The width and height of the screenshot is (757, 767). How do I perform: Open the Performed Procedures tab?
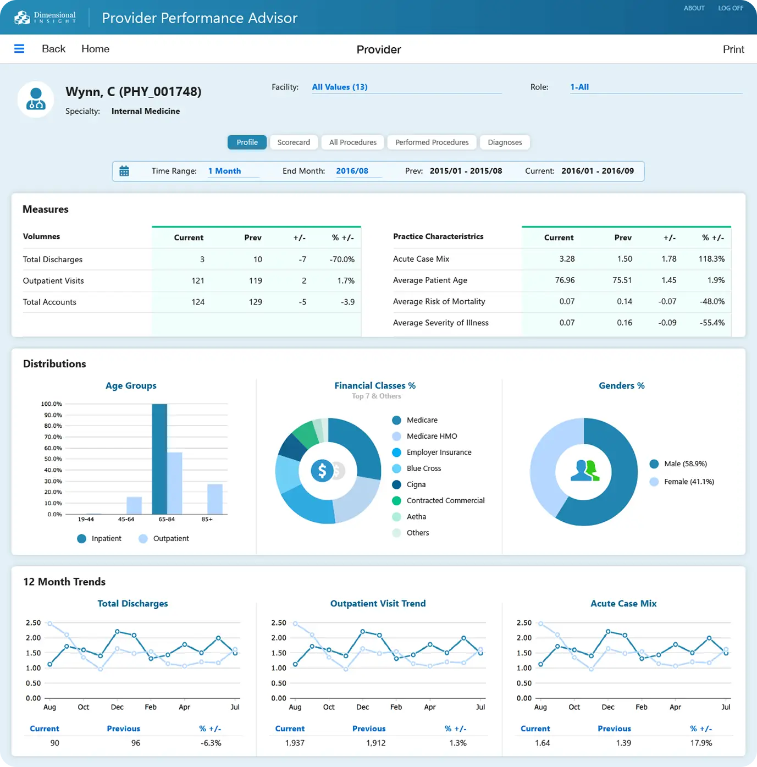[432, 142]
